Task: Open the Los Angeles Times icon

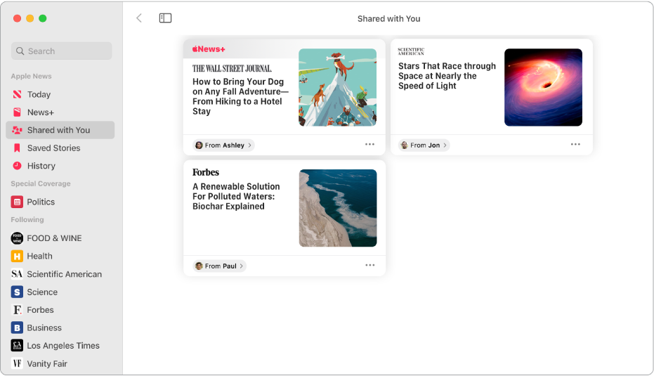Action: pos(17,346)
